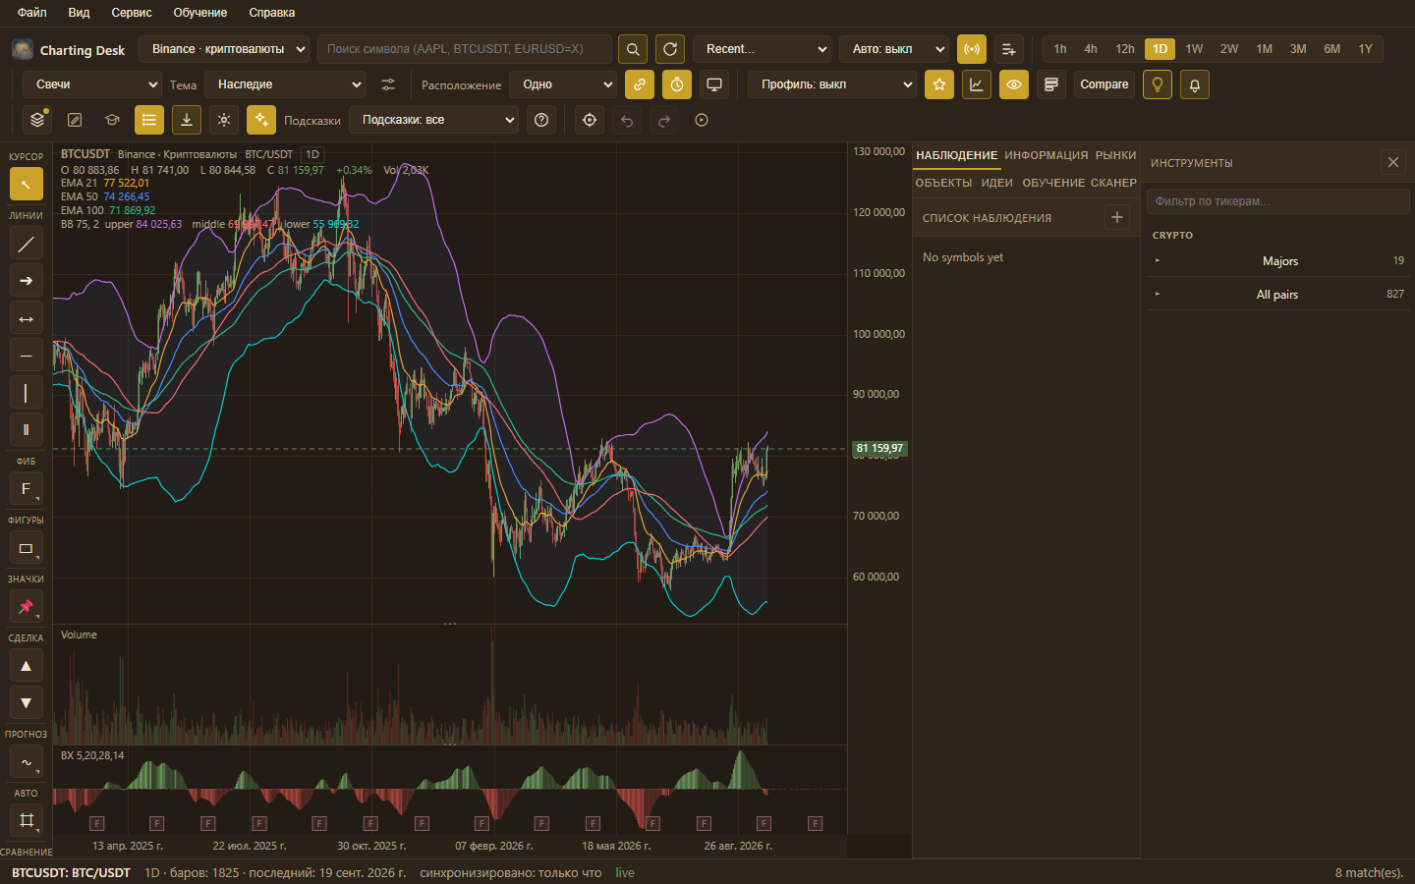
Task: Click the crosshair target icon
Action: pyautogui.click(x=590, y=120)
